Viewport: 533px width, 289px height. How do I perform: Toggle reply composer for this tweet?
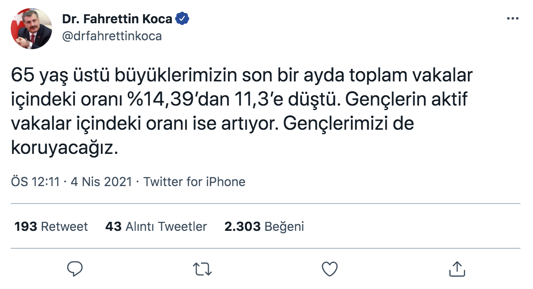point(76,269)
